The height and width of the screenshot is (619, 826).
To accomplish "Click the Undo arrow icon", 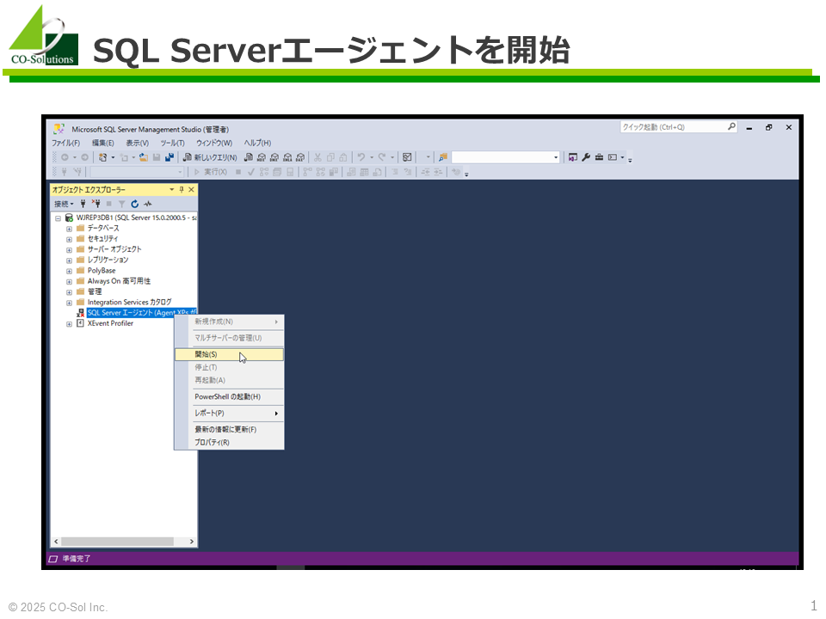I will coord(361,157).
